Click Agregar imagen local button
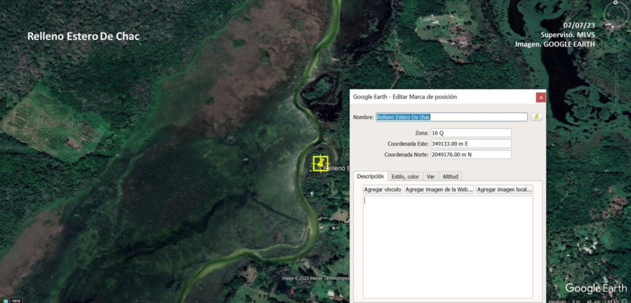Screen dimensions: 631x303 [504, 190]
